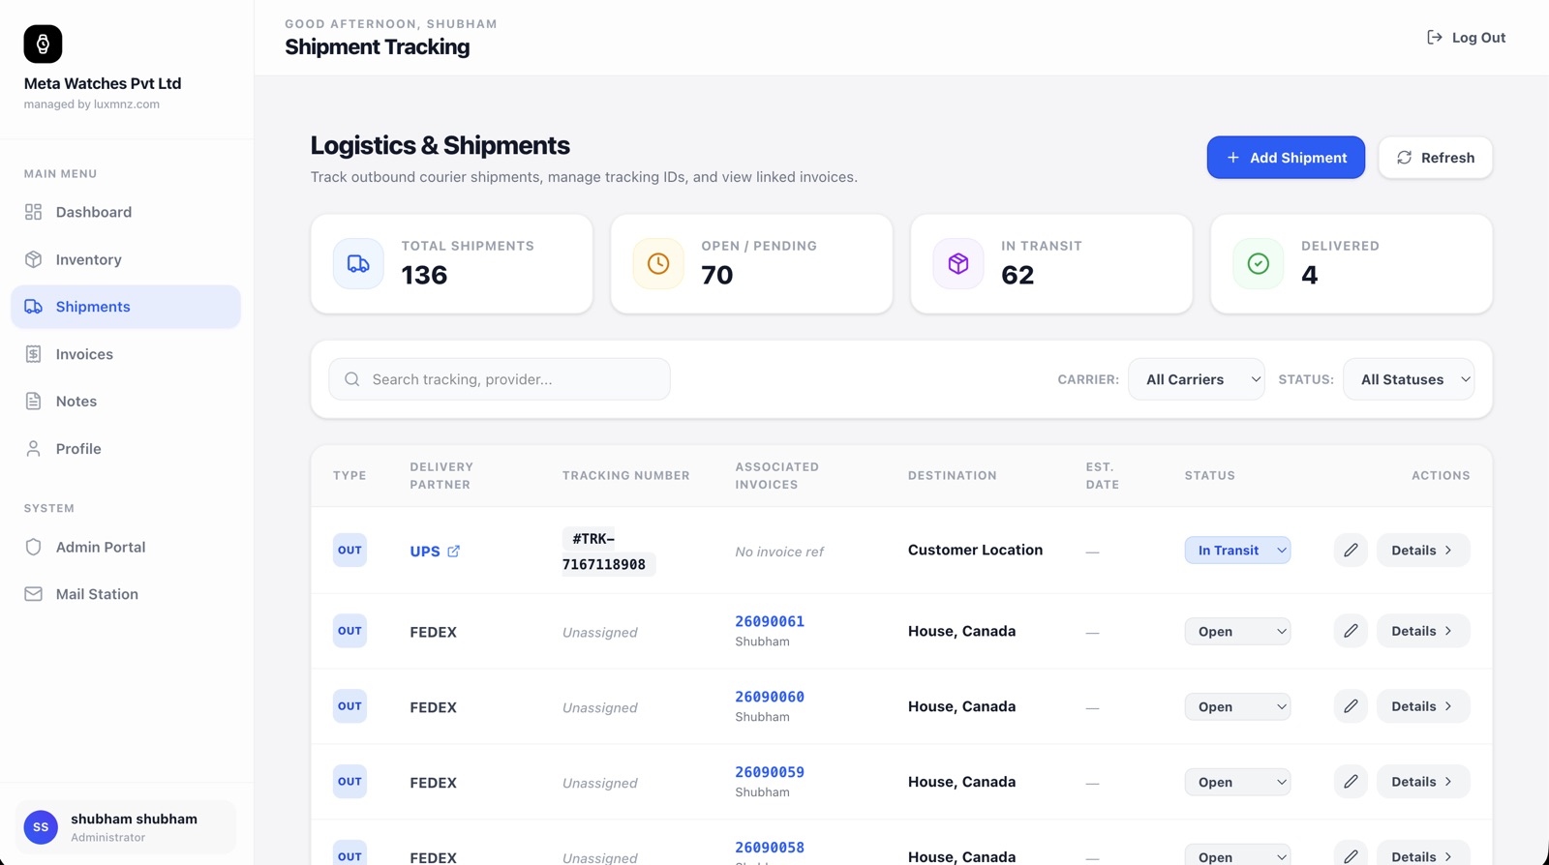Click the managed by luxmnz.com text
The height and width of the screenshot is (865, 1549).
pyautogui.click(x=92, y=104)
